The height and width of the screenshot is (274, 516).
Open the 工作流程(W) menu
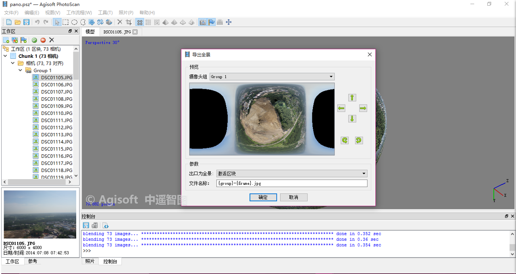79,12
